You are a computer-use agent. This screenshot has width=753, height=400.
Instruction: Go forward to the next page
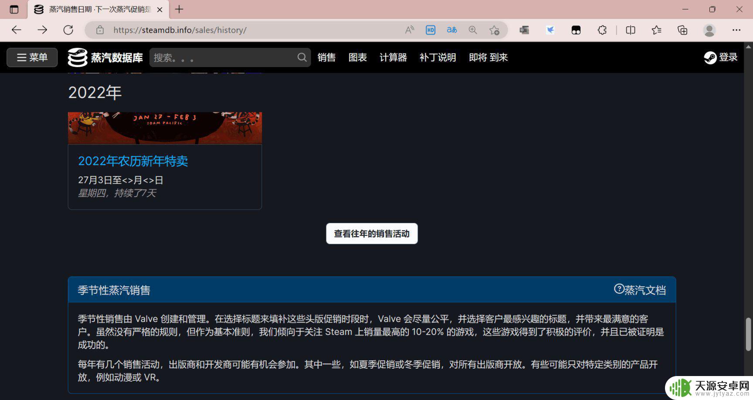tap(42, 30)
